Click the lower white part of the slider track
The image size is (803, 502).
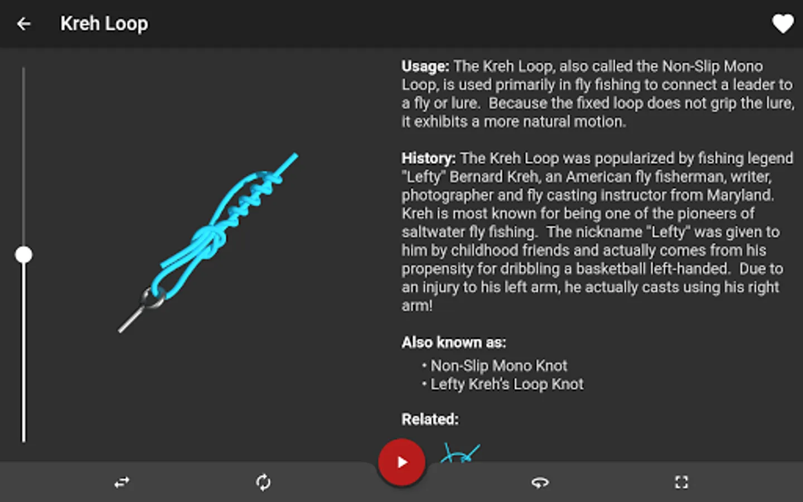(23, 353)
